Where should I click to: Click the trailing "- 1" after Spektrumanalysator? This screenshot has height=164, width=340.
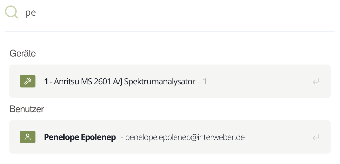203,82
